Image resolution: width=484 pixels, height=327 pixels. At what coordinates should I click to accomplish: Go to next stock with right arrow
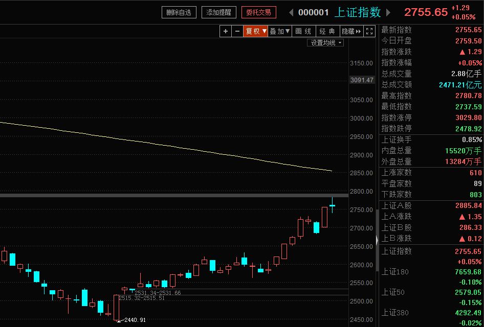[388, 13]
